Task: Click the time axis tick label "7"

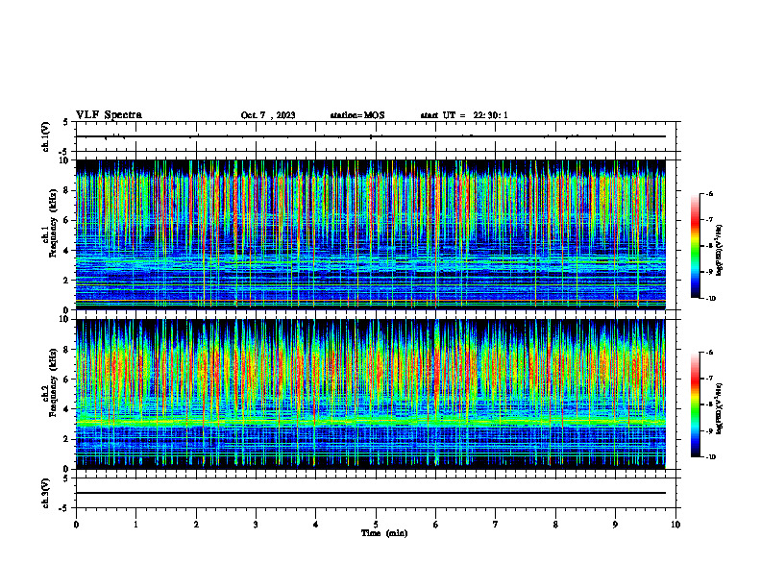Action: tap(496, 525)
